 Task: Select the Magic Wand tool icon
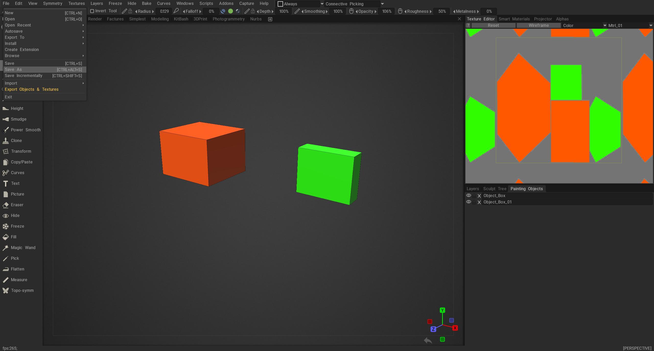(x=5, y=248)
